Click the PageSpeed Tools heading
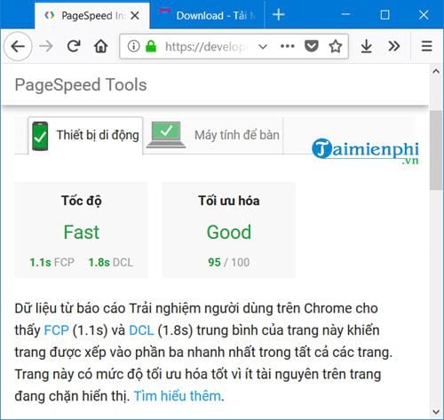The image size is (444, 420). pos(81,85)
